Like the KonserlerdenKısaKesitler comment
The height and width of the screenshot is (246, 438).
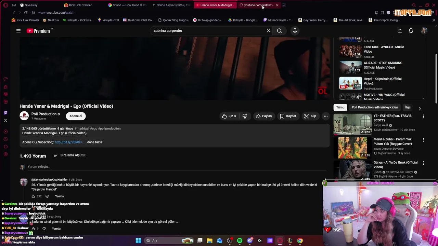tap(33, 196)
